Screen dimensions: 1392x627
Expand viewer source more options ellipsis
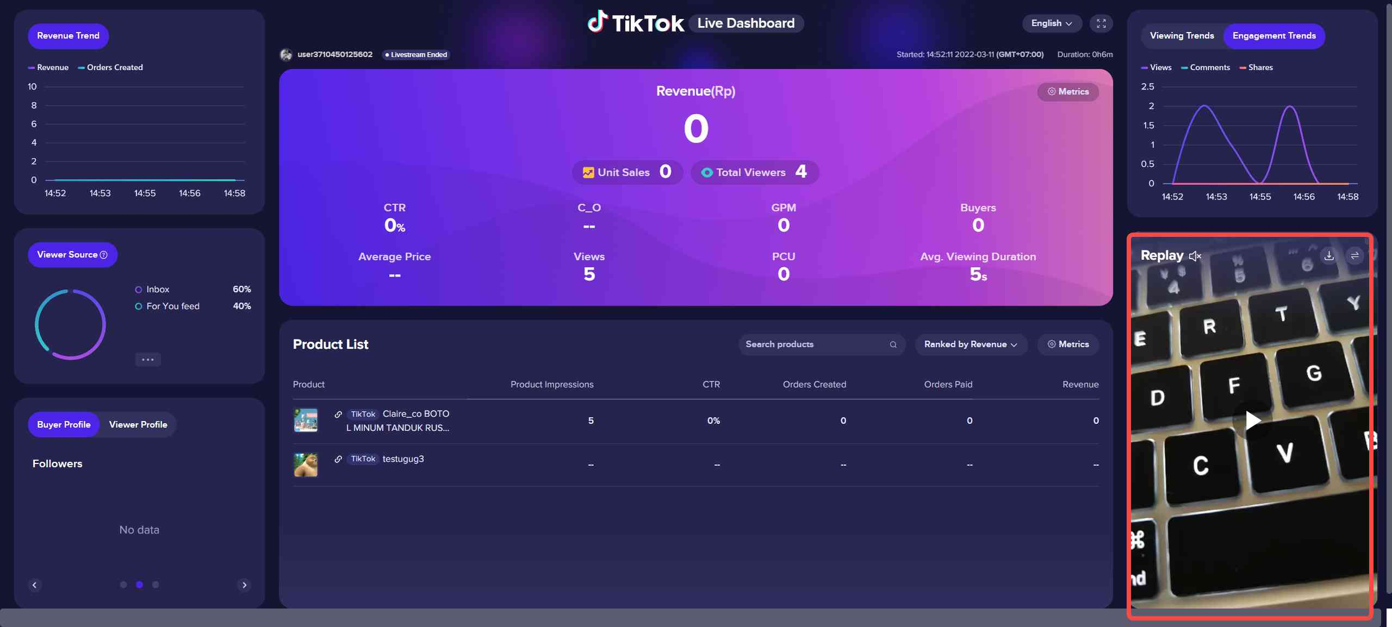click(148, 359)
